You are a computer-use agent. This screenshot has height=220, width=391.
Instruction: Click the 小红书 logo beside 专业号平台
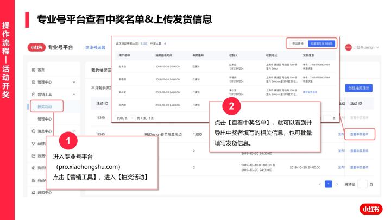click(x=36, y=47)
